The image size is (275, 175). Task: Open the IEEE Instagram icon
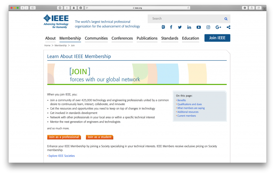point(208,27)
